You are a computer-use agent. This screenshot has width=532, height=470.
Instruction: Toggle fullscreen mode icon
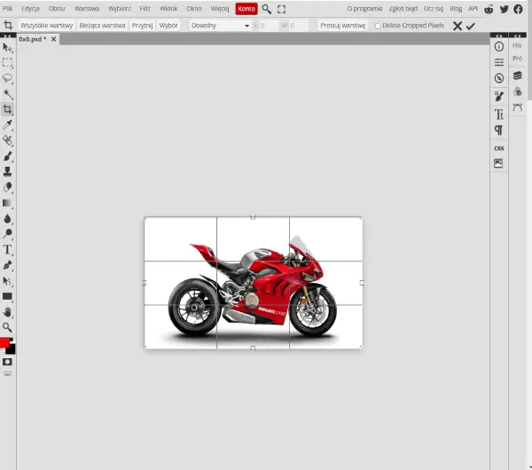pyautogui.click(x=281, y=9)
